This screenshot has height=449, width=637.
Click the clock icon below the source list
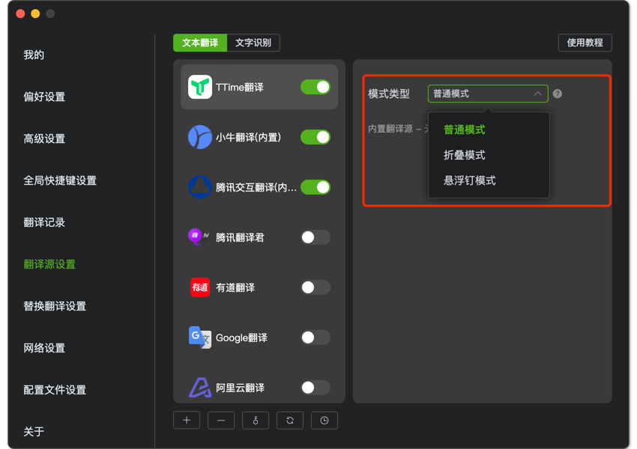click(x=324, y=421)
